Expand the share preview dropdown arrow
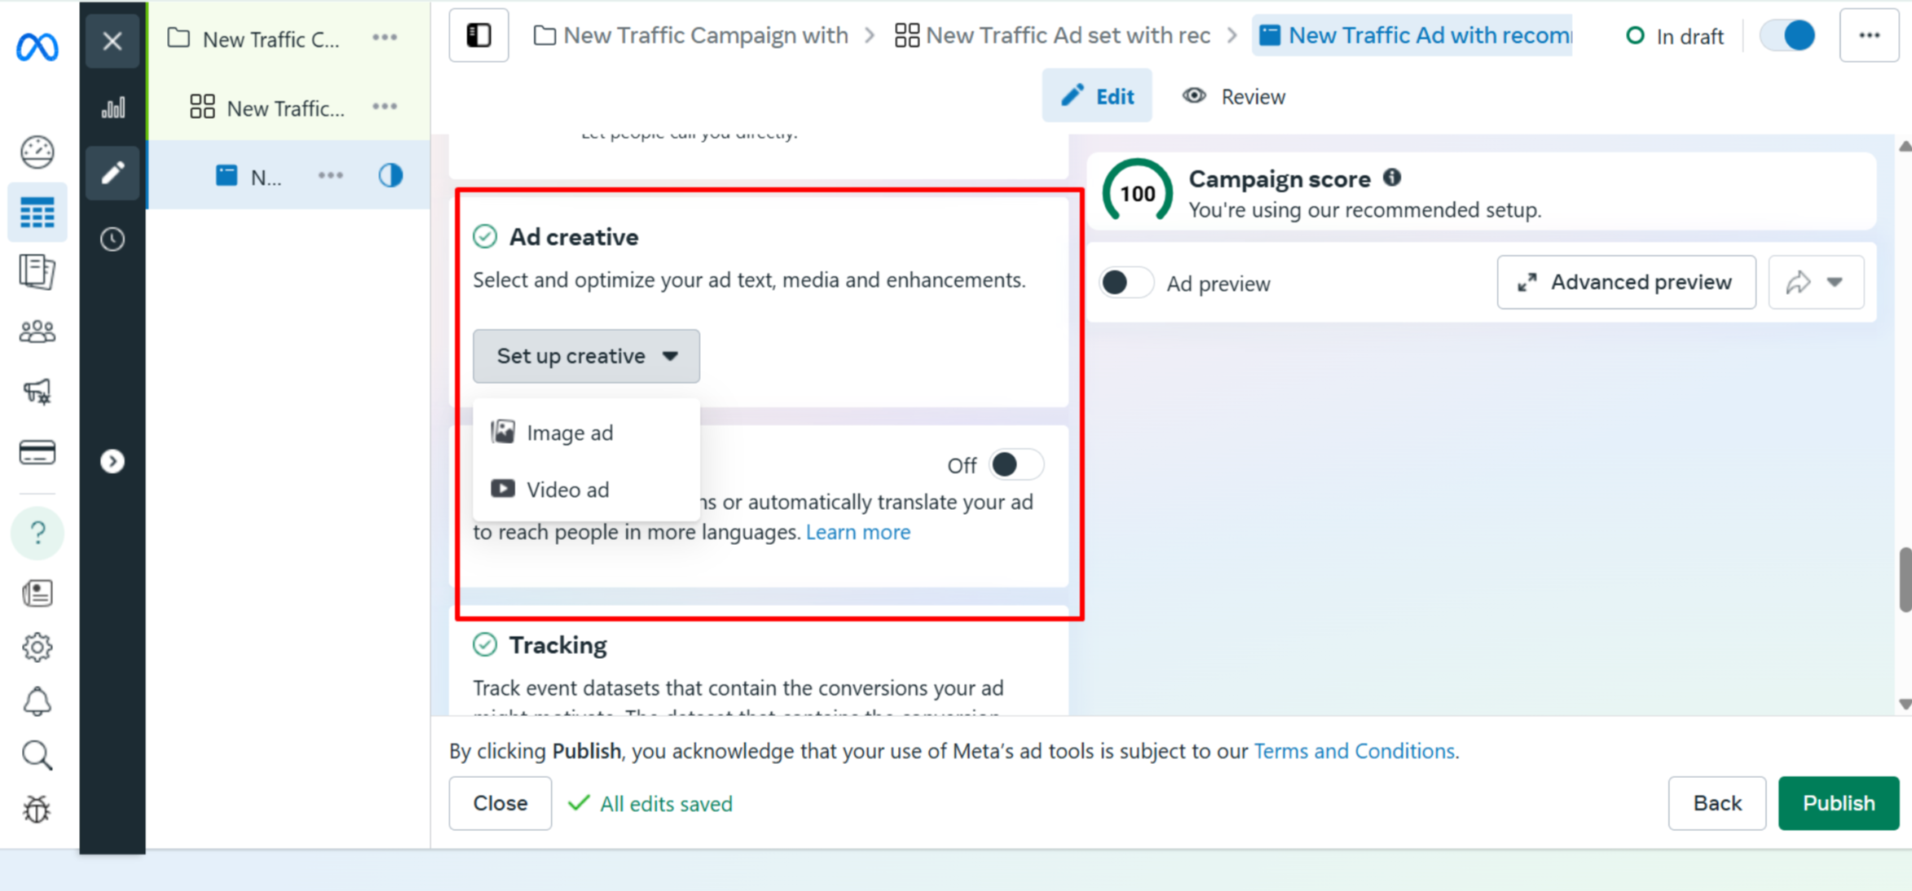This screenshot has width=1912, height=891. point(1835,283)
